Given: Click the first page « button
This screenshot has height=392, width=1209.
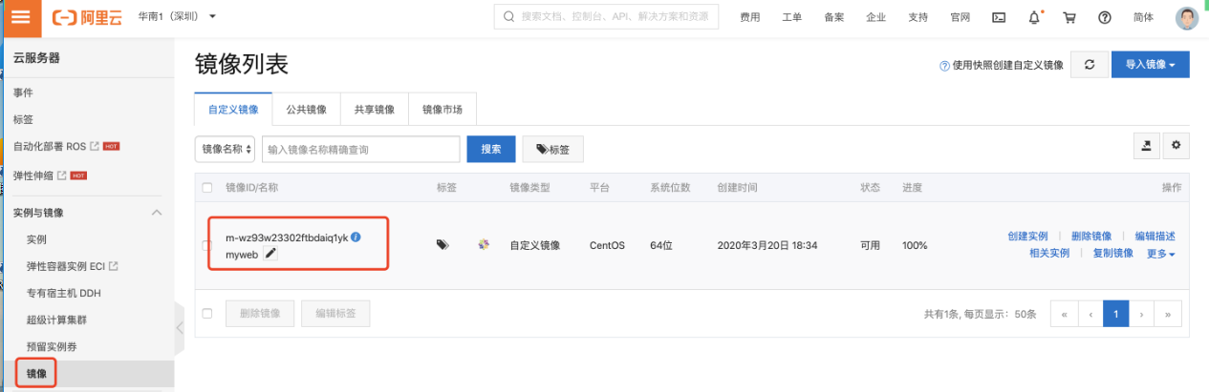Looking at the screenshot, I should tap(1064, 313).
